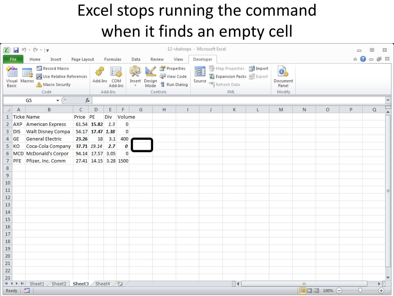Toggle Design Mode
The image size is (394, 296).
coord(150,77)
